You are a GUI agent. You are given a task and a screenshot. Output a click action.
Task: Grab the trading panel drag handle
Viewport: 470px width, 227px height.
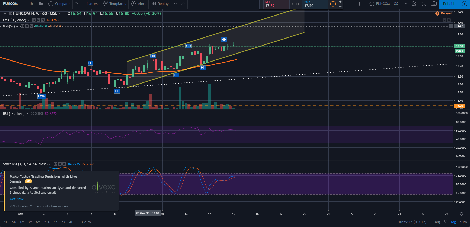(262, 4)
